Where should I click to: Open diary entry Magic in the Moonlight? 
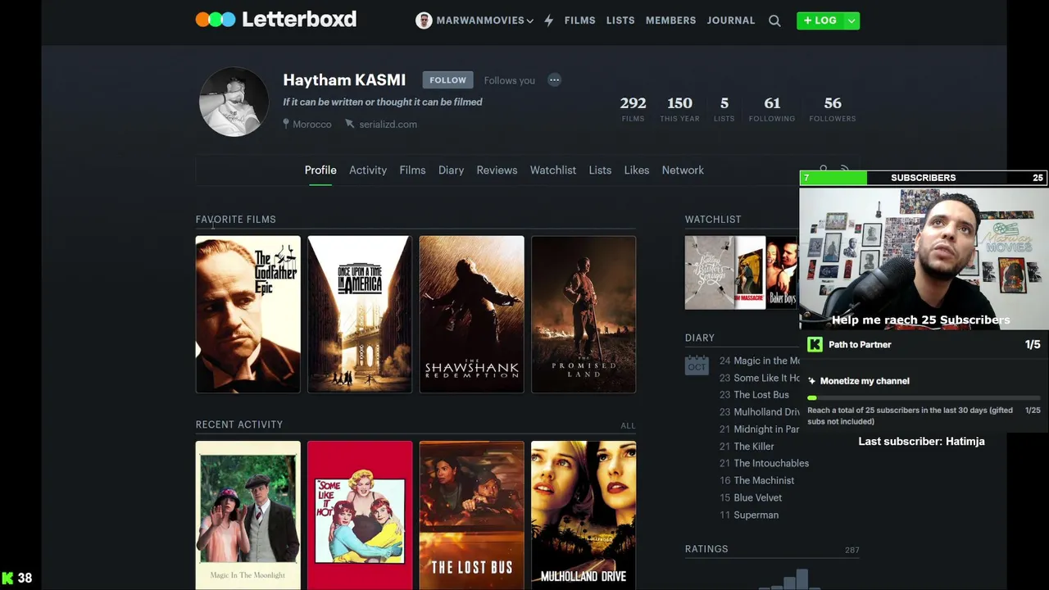point(766,361)
